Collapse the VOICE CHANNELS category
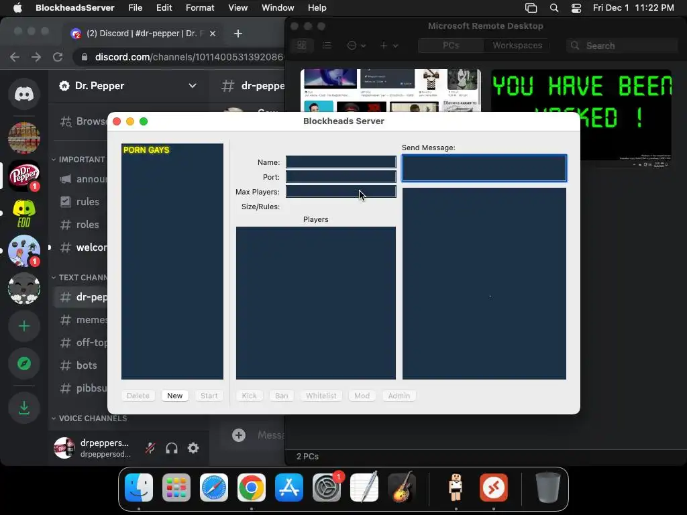The width and height of the screenshot is (687, 515). (89, 418)
